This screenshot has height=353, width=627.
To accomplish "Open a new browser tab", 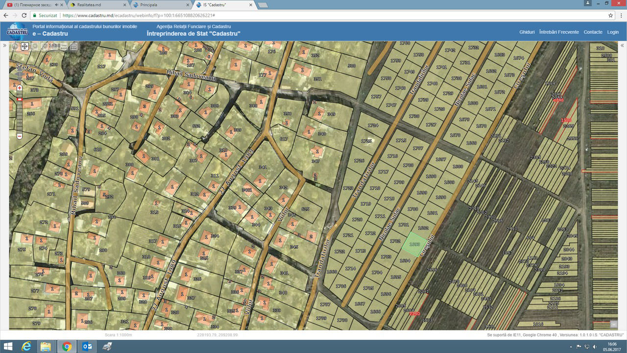I will click(263, 5).
